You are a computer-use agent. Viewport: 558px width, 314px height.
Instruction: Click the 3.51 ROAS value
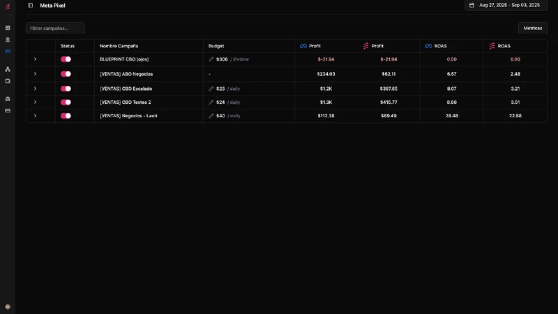pos(515,102)
